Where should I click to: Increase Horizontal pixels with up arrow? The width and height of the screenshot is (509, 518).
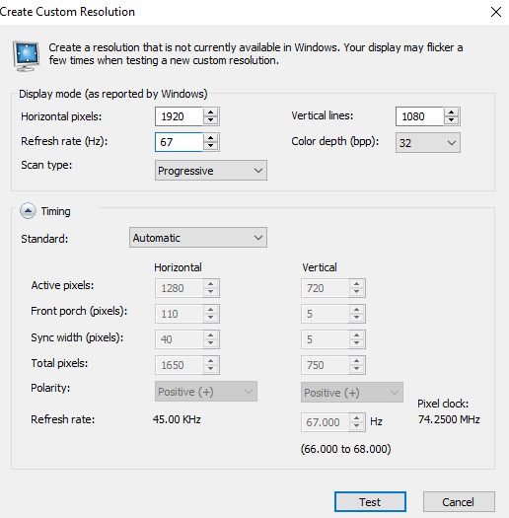click(x=211, y=112)
